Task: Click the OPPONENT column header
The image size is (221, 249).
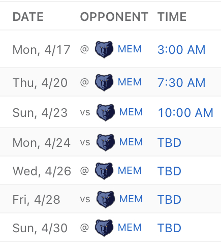Action: pos(114,17)
